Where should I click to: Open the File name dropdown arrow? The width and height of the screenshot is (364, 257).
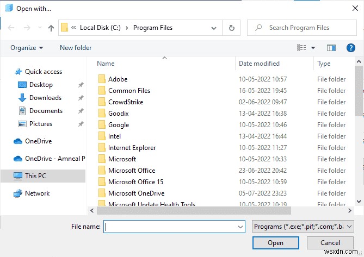click(x=240, y=227)
